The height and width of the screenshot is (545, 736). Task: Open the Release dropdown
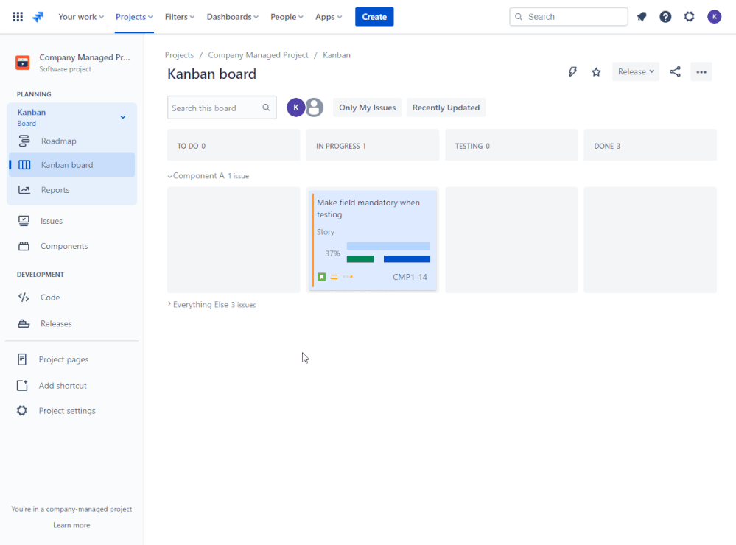tap(636, 72)
